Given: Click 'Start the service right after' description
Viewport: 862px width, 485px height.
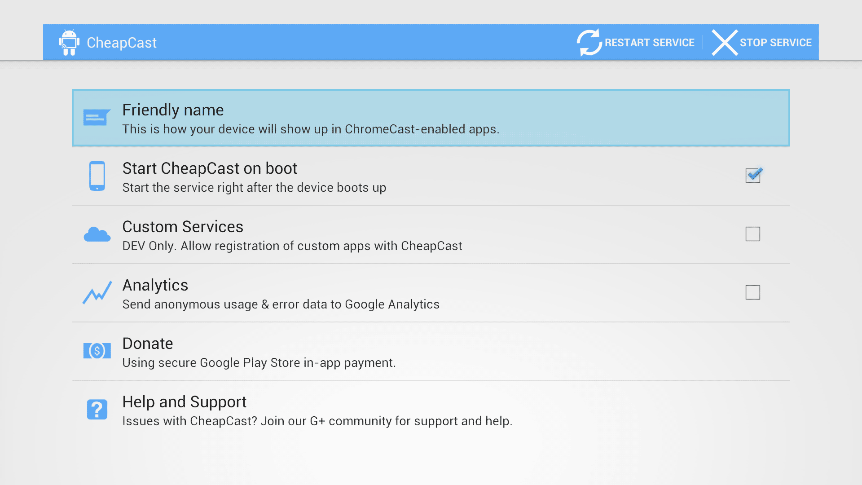Looking at the screenshot, I should (254, 188).
